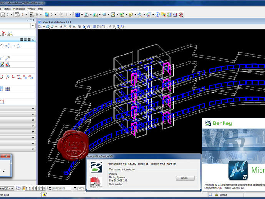Expand the last collapsed task group chevron
The image size is (265, 199).
33,149
